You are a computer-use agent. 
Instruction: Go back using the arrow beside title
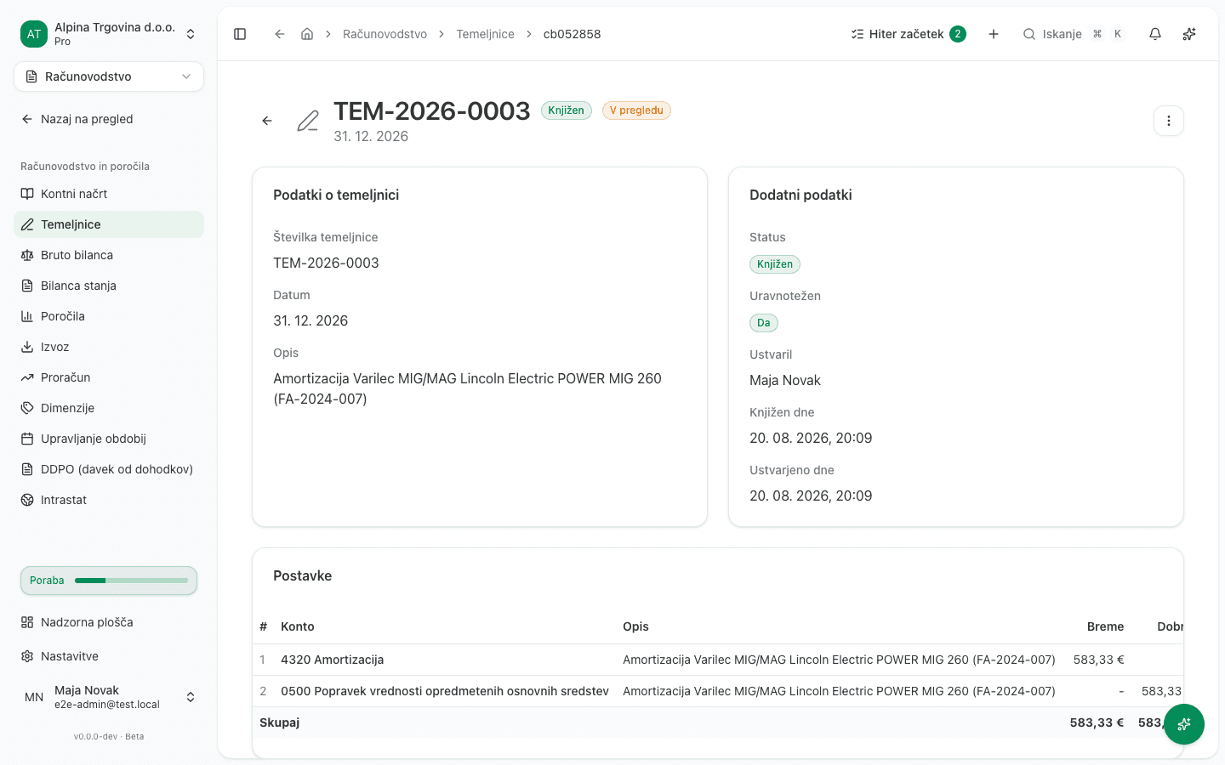tap(267, 121)
